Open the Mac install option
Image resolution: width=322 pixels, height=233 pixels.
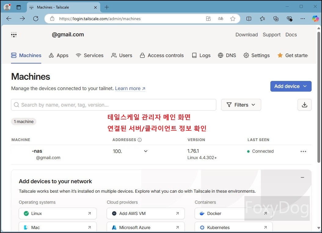(x=58, y=227)
